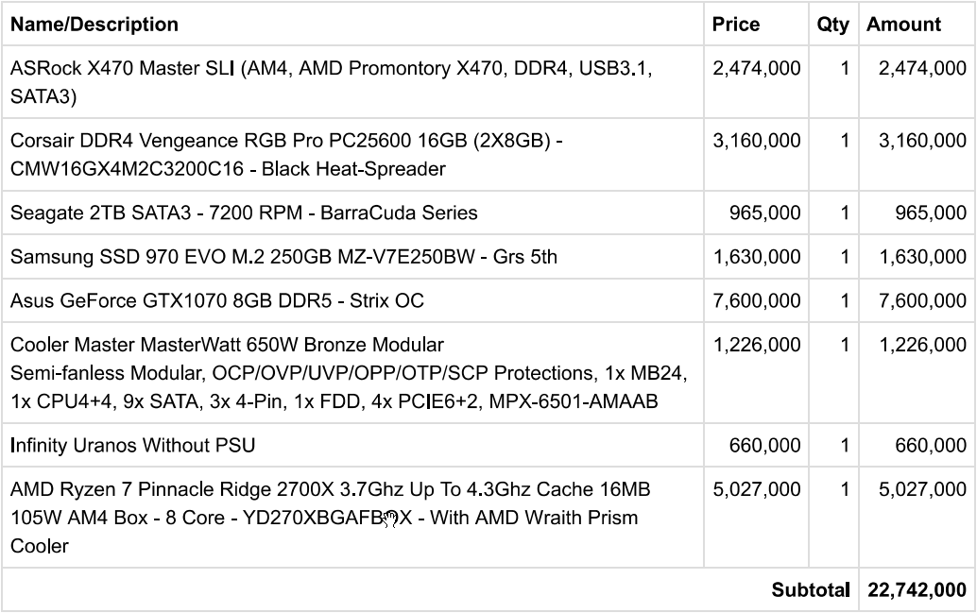Click the Infinity Uranos Without PSU item

132,446
